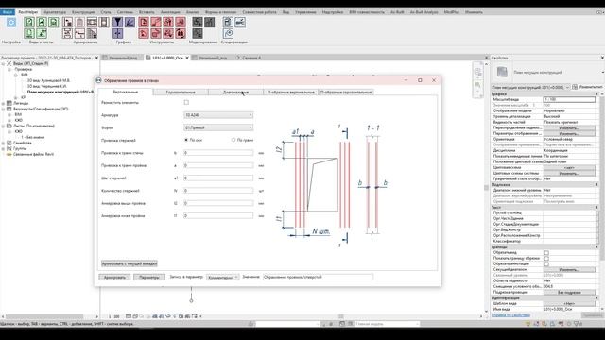The image size is (605, 340).
Task: Click the Параметры button
Action: point(149,277)
